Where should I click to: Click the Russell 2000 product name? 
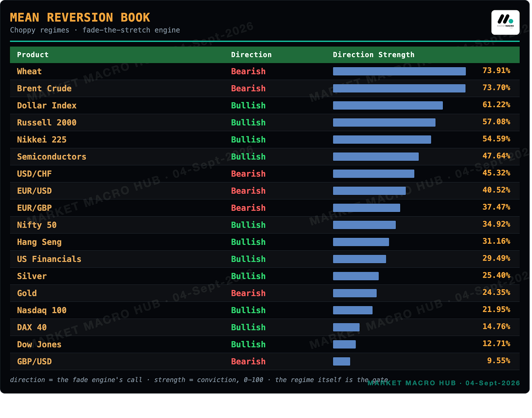click(47, 123)
